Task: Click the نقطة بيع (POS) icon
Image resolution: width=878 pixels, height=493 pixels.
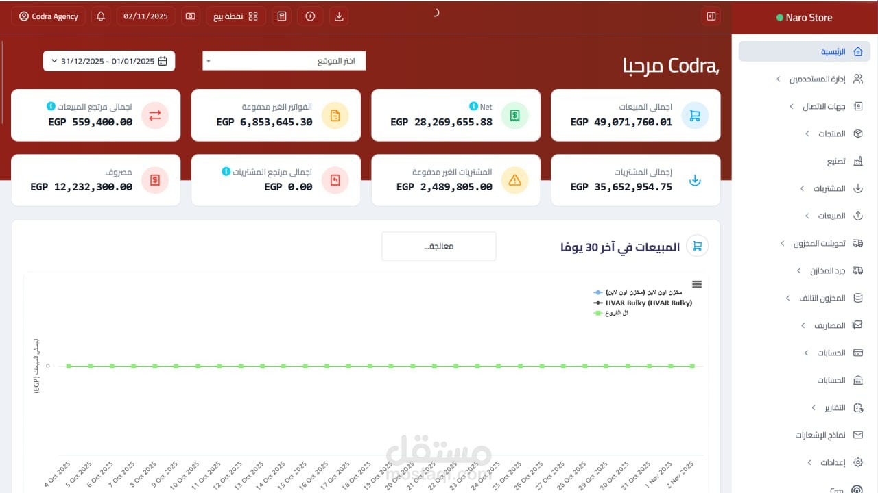Action: (x=236, y=16)
